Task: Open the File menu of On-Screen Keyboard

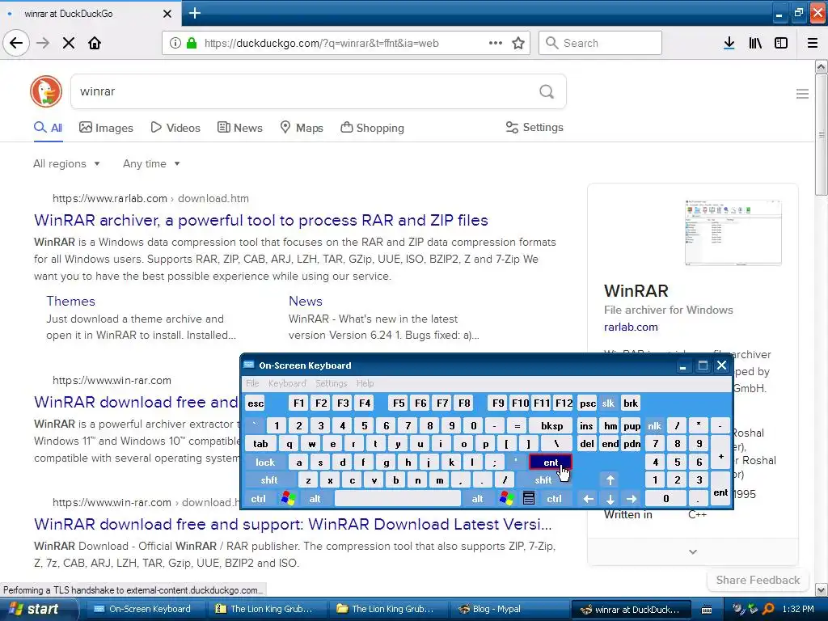Action: pos(252,383)
